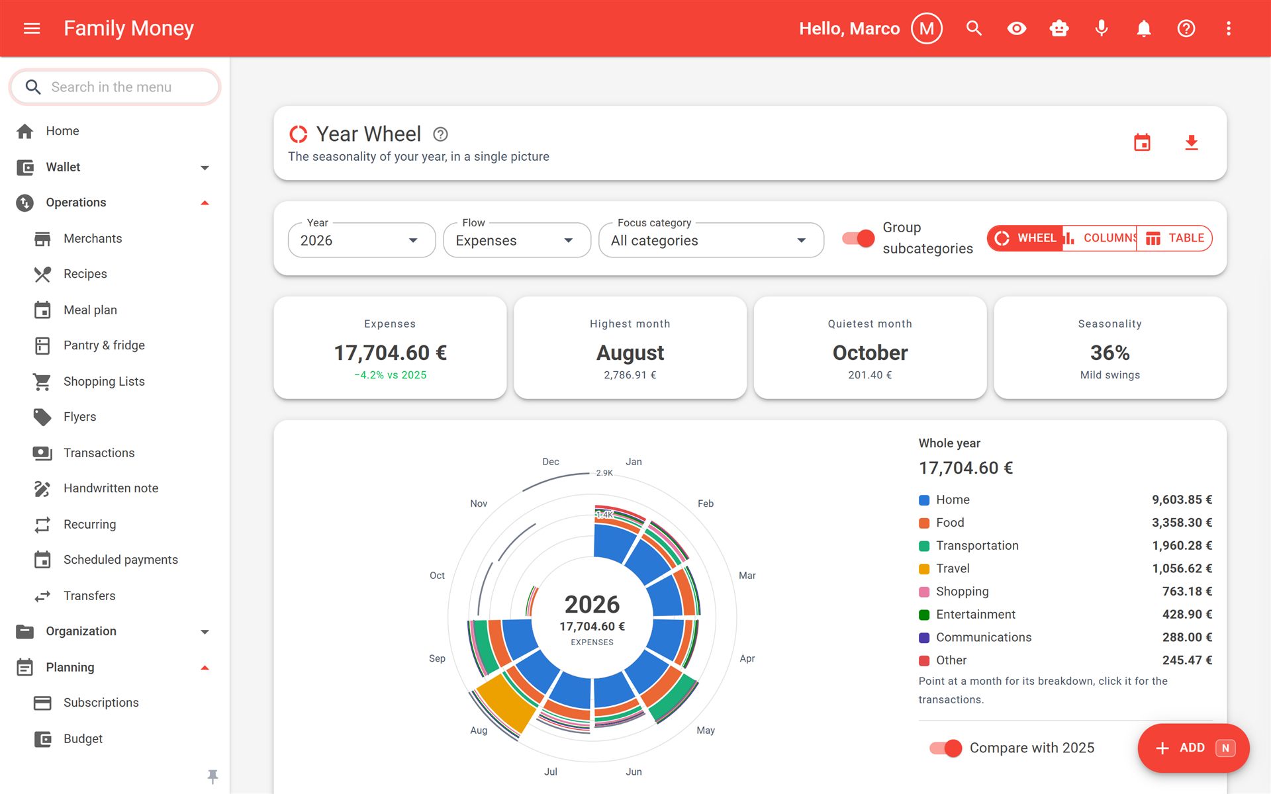Click the ADD button
Image resolution: width=1271 pixels, height=794 pixels.
[x=1193, y=748]
